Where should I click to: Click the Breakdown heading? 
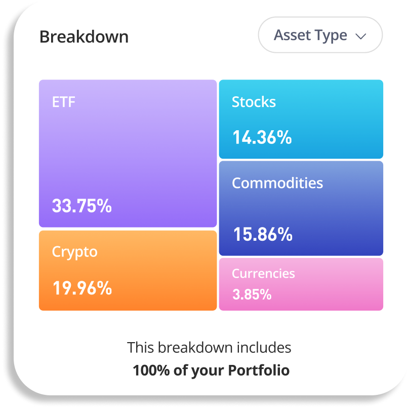(x=84, y=37)
